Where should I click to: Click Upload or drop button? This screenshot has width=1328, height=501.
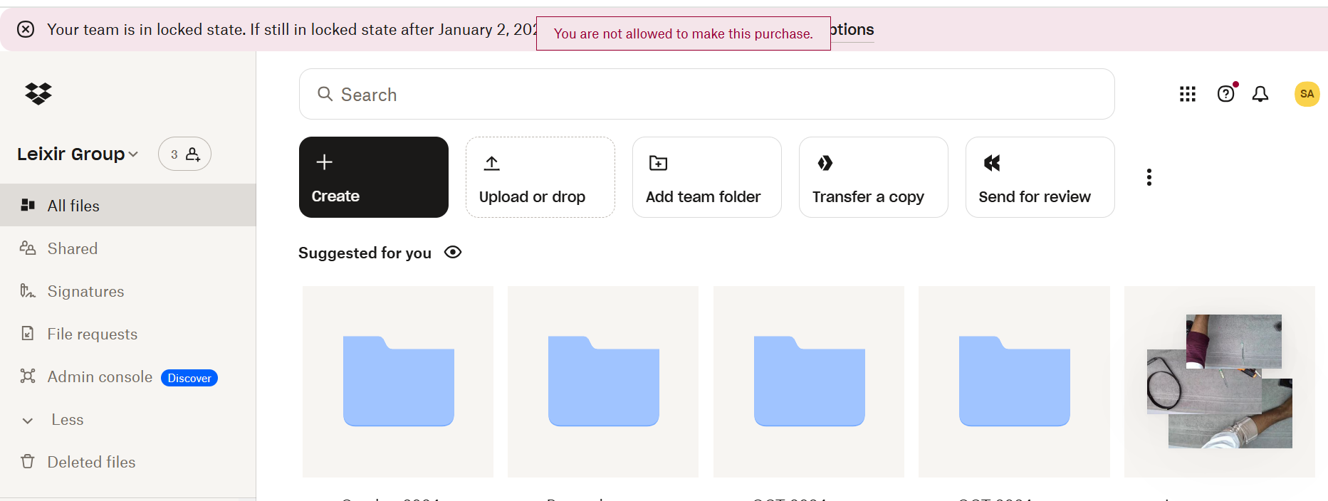(x=540, y=177)
